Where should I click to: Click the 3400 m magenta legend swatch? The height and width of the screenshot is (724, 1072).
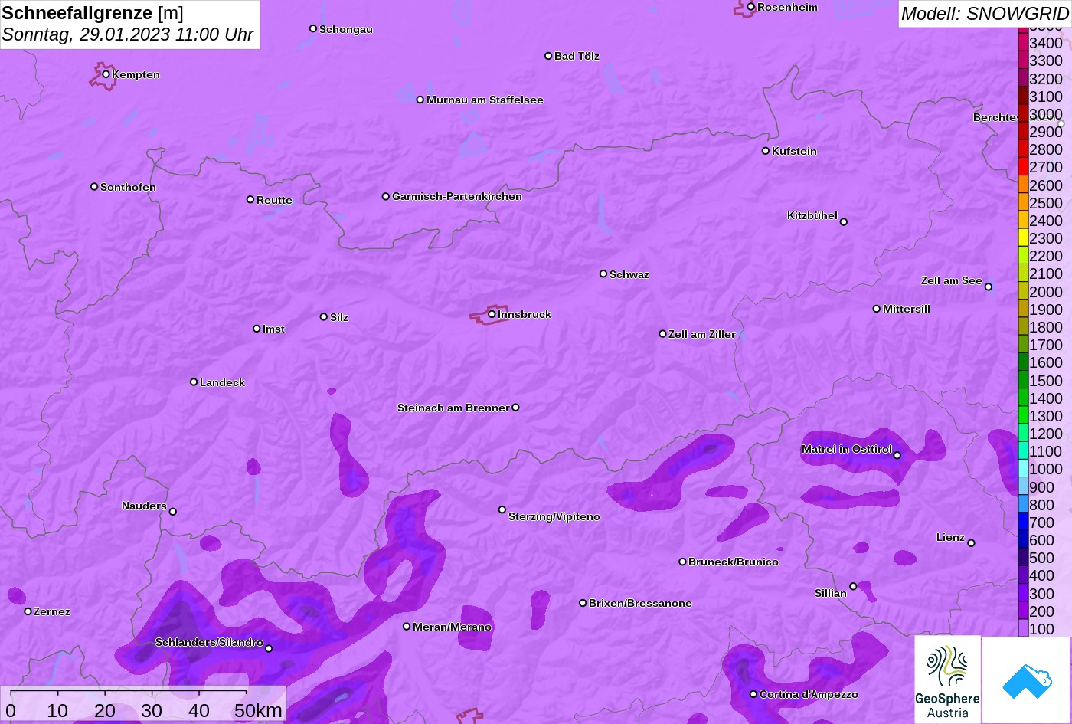1023,43
